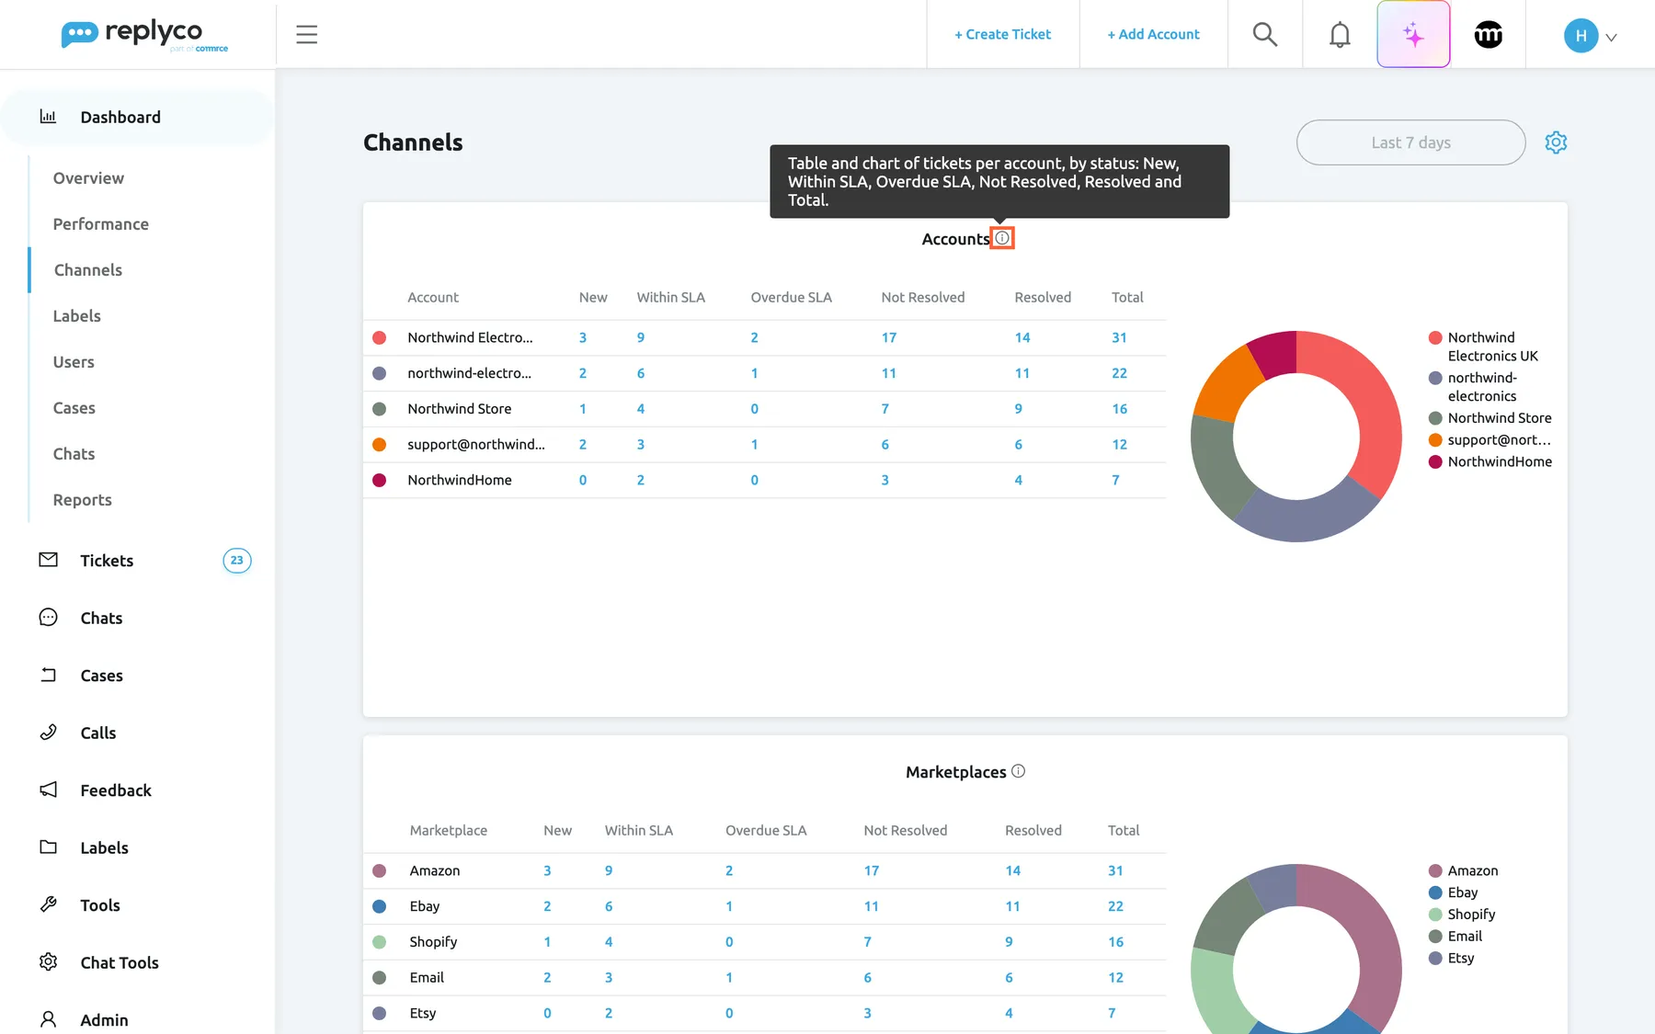Screen dimensions: 1655x1034
Task: Open the channels settings gear icon
Action: click(x=1556, y=142)
